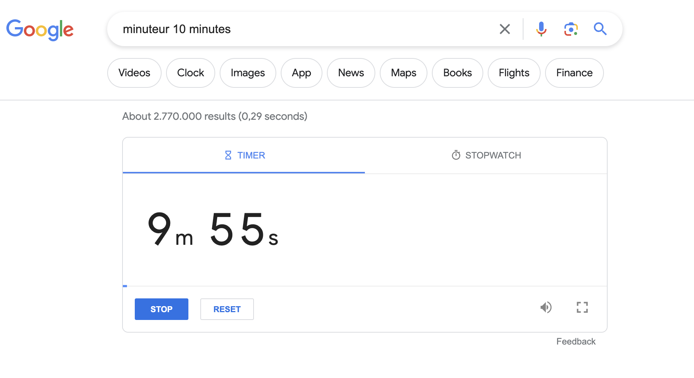Click the hourglass icon beside TIMER

228,155
